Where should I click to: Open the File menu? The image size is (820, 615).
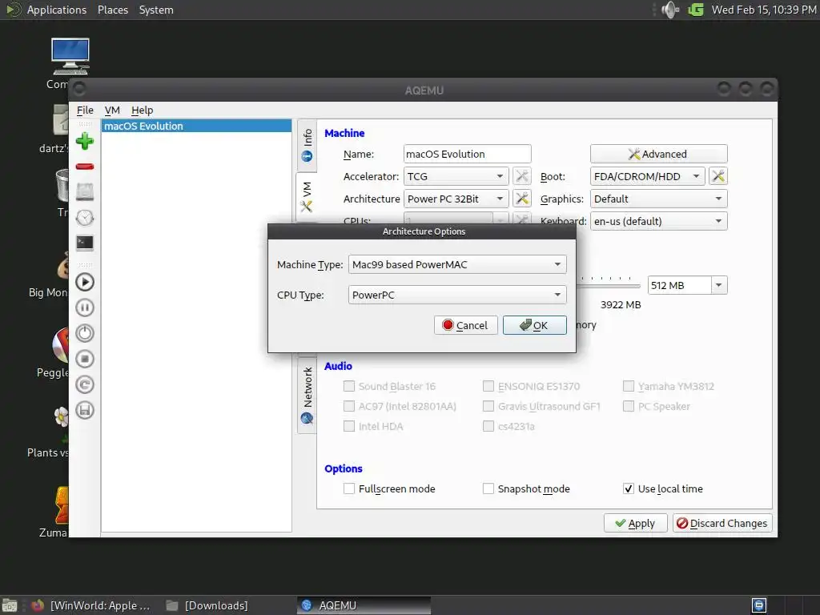[x=85, y=111]
